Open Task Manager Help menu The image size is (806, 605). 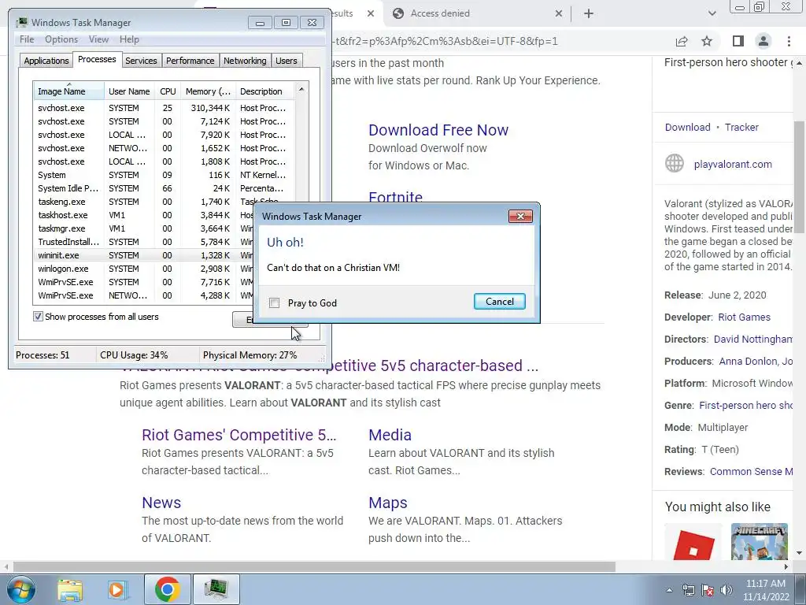(129, 39)
